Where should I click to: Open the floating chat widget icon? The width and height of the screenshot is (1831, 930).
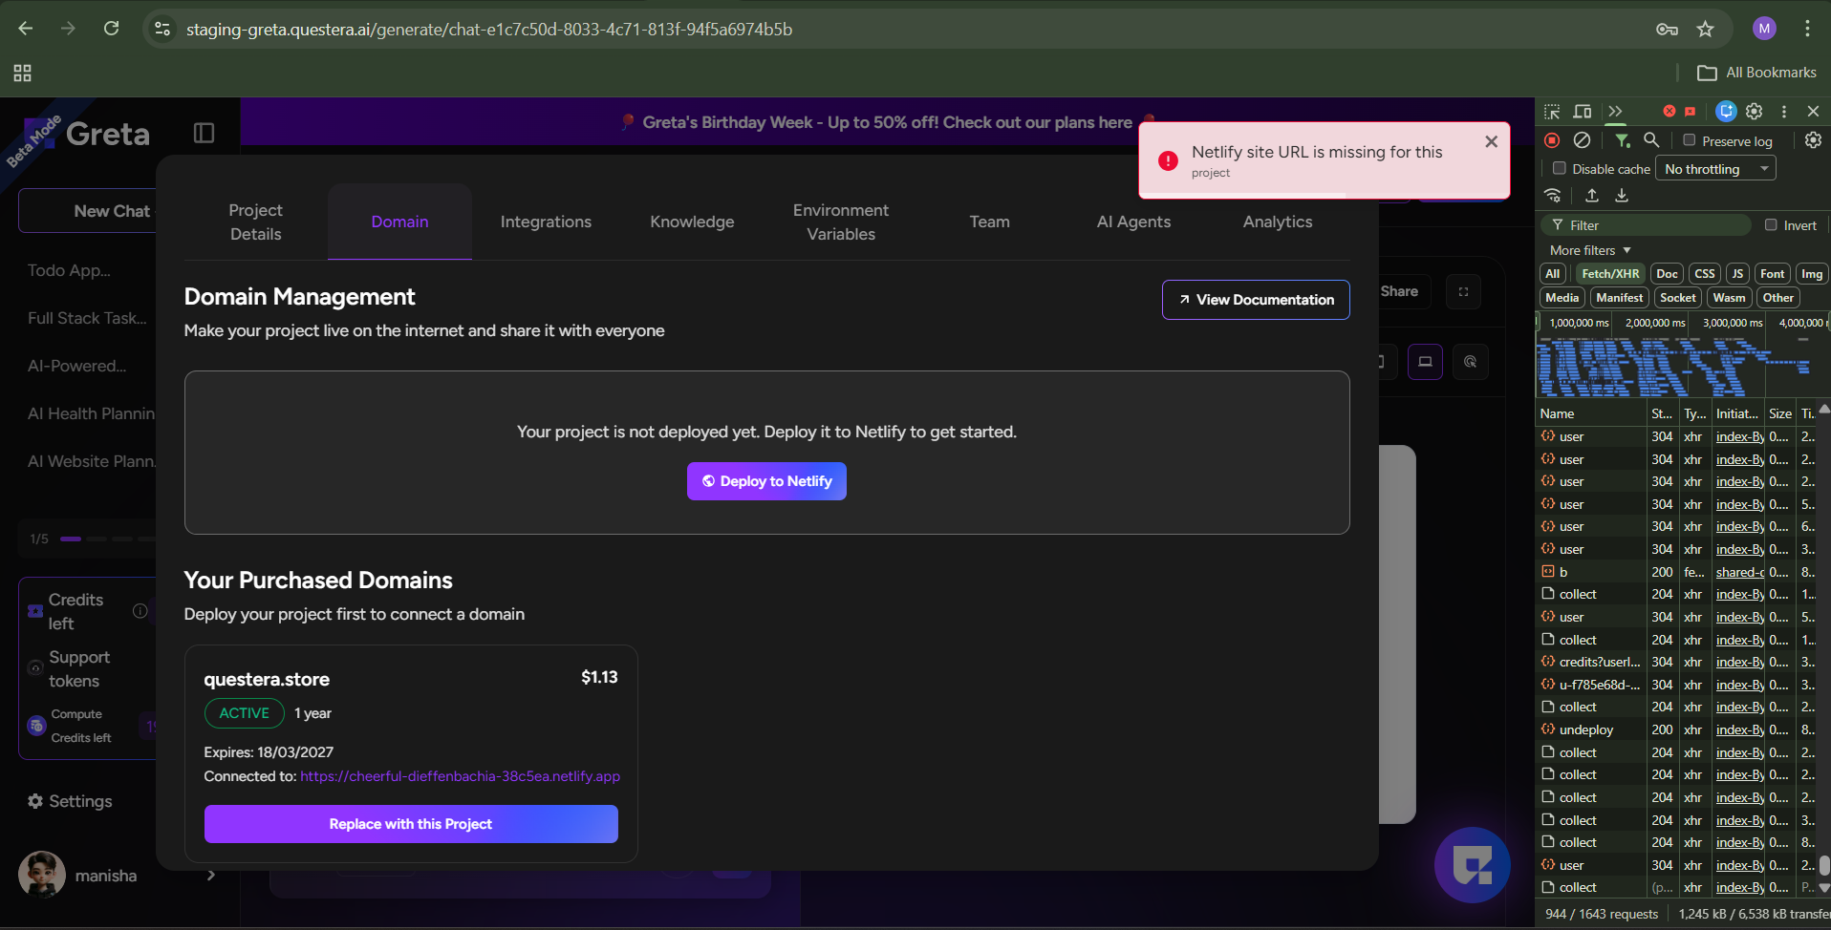point(1473,865)
